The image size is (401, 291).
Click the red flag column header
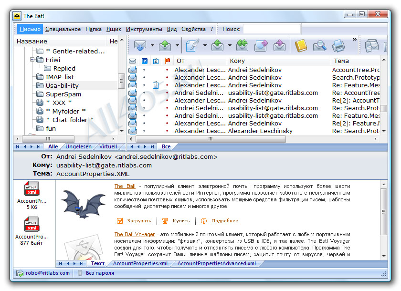coord(168,61)
